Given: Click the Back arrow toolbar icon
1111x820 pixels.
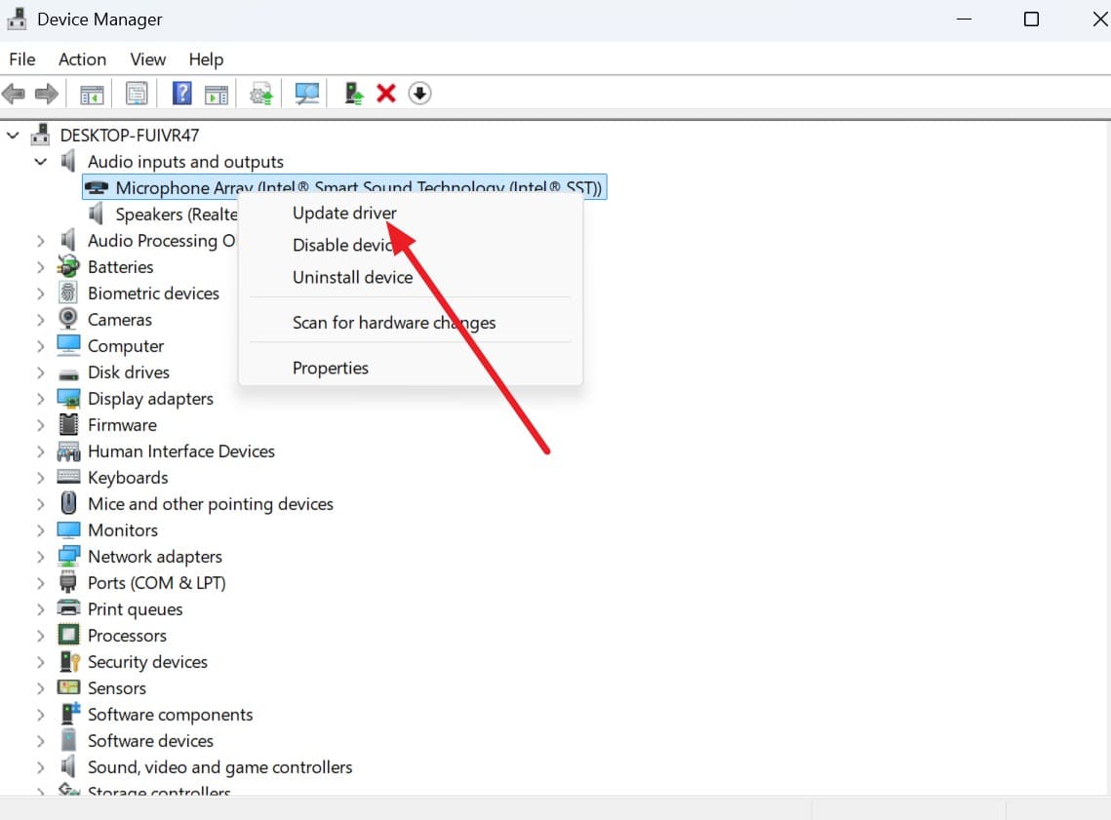Looking at the screenshot, I should 14,94.
